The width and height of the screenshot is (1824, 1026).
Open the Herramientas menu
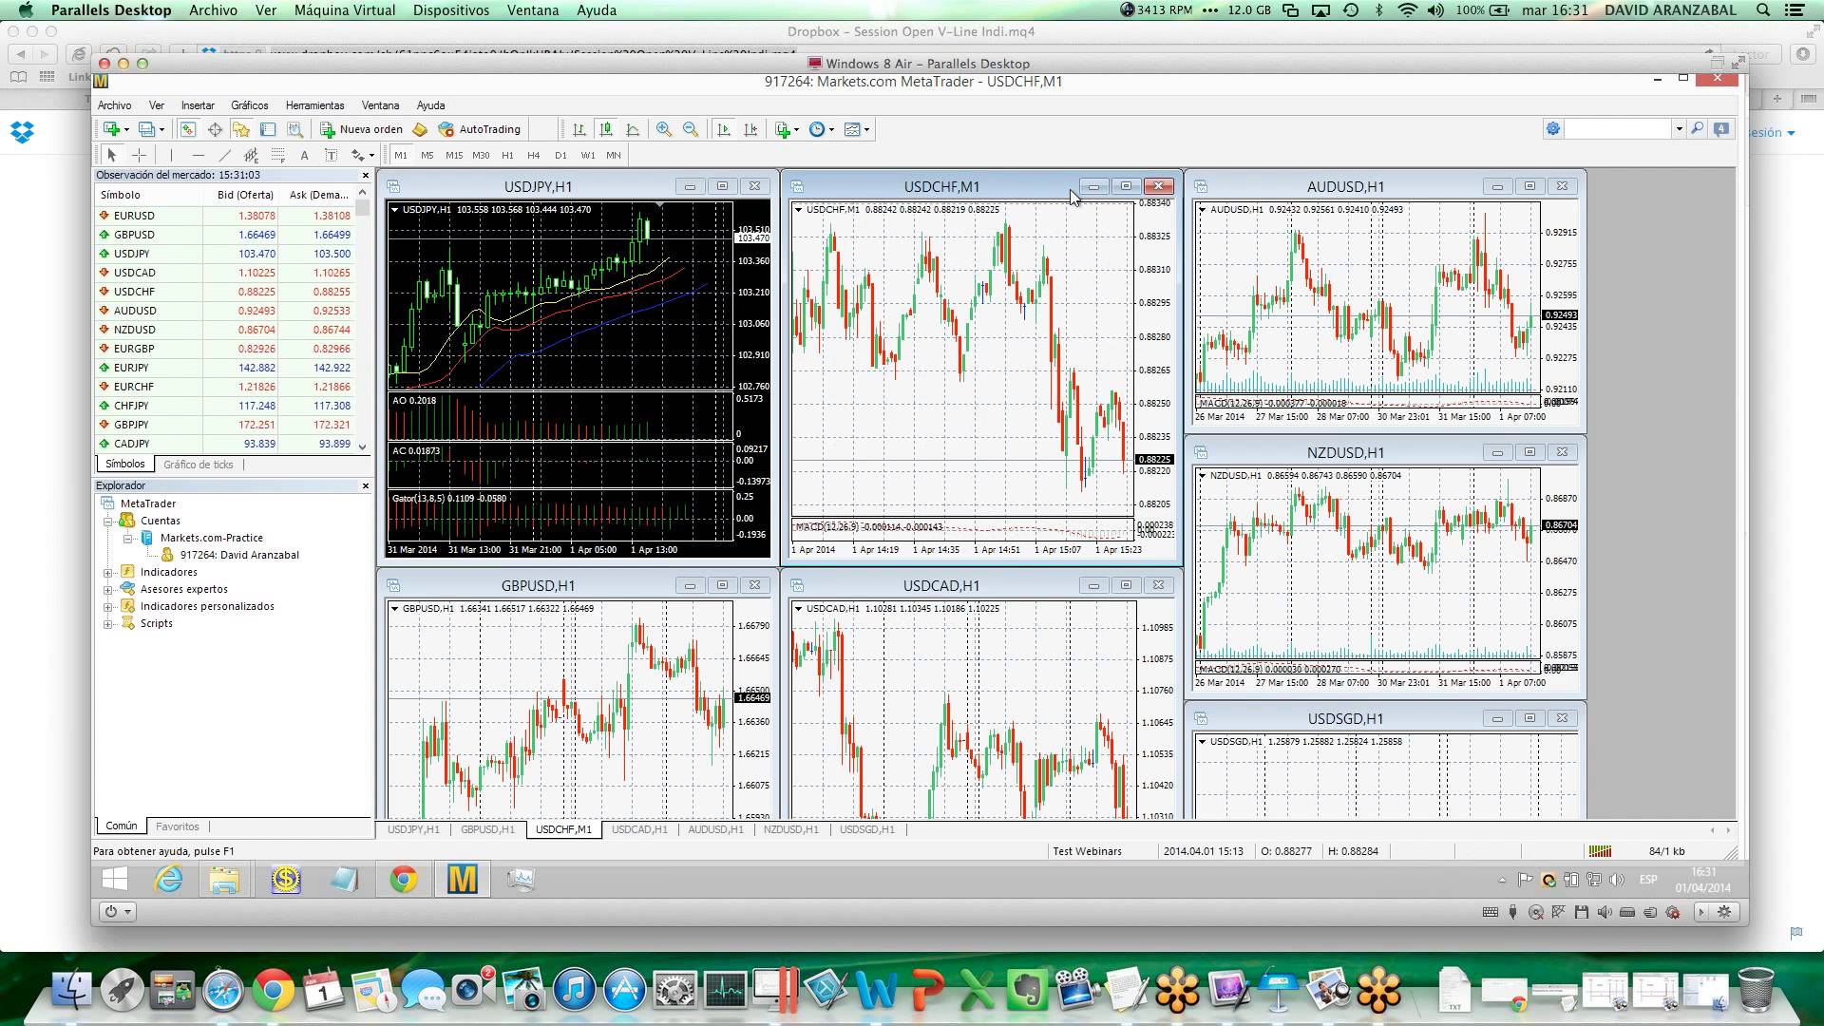click(x=314, y=105)
